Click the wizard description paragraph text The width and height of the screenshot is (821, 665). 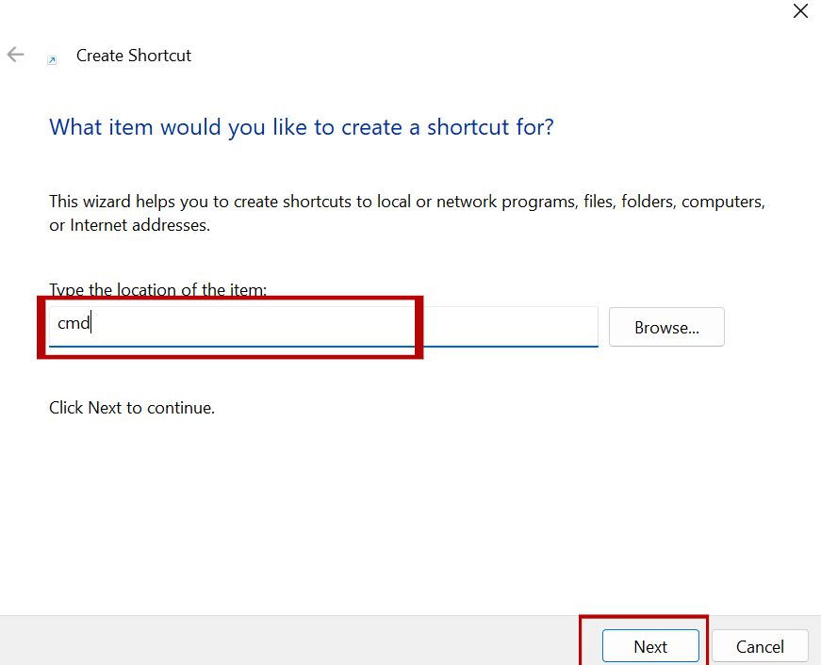(x=405, y=212)
